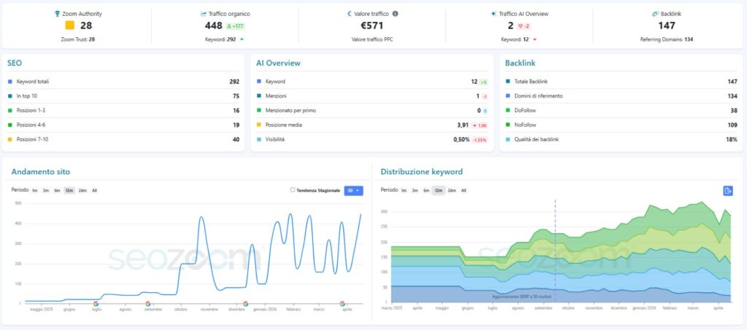Click the Traffico AI Overview sparkle icon

coord(494,14)
